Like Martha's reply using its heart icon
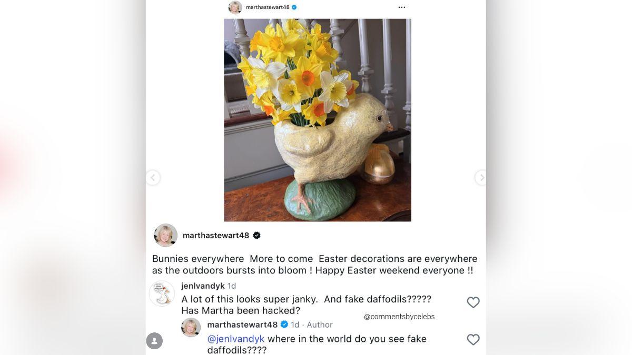The image size is (632, 355). point(473,339)
